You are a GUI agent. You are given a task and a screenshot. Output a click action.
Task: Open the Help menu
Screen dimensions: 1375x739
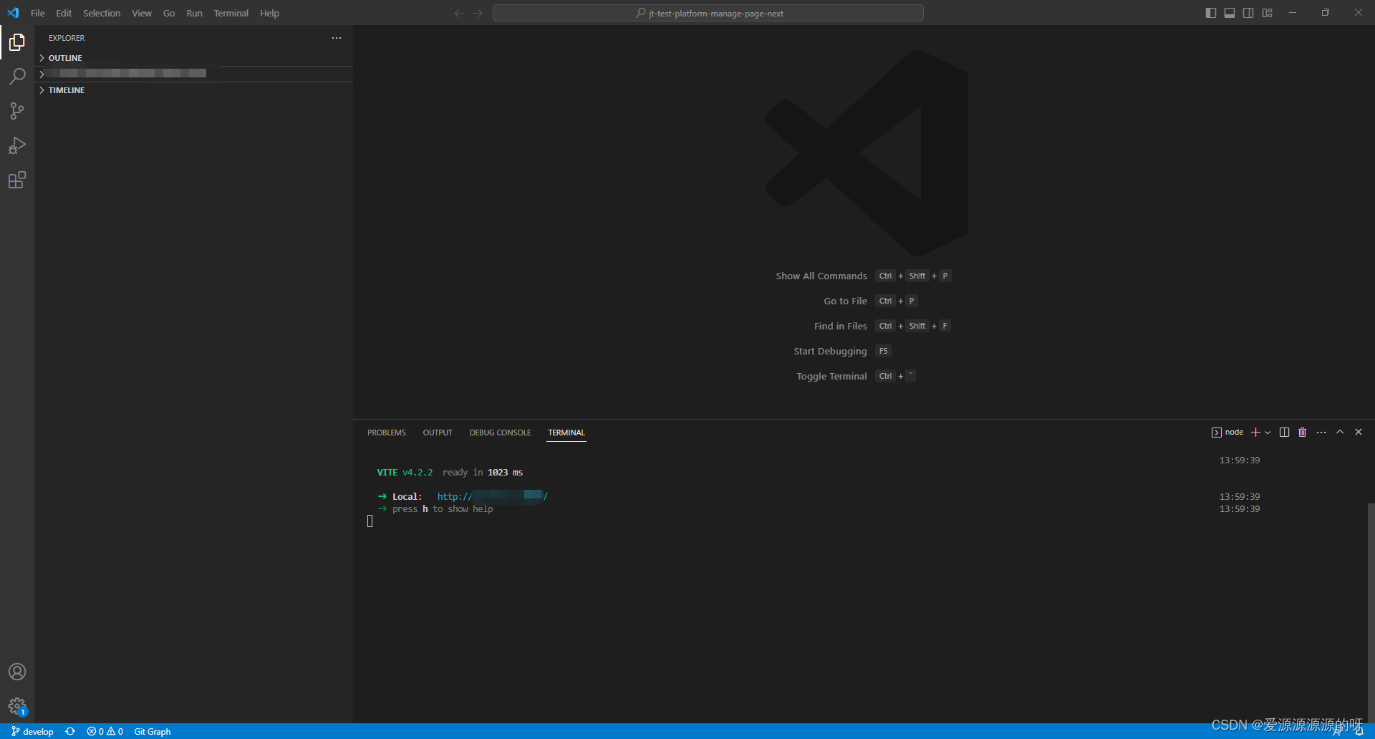(x=270, y=13)
